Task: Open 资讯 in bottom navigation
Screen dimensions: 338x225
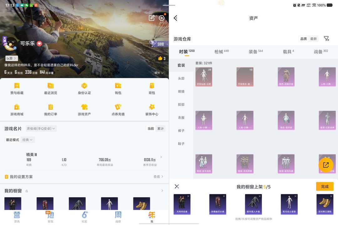Action: [17, 217]
